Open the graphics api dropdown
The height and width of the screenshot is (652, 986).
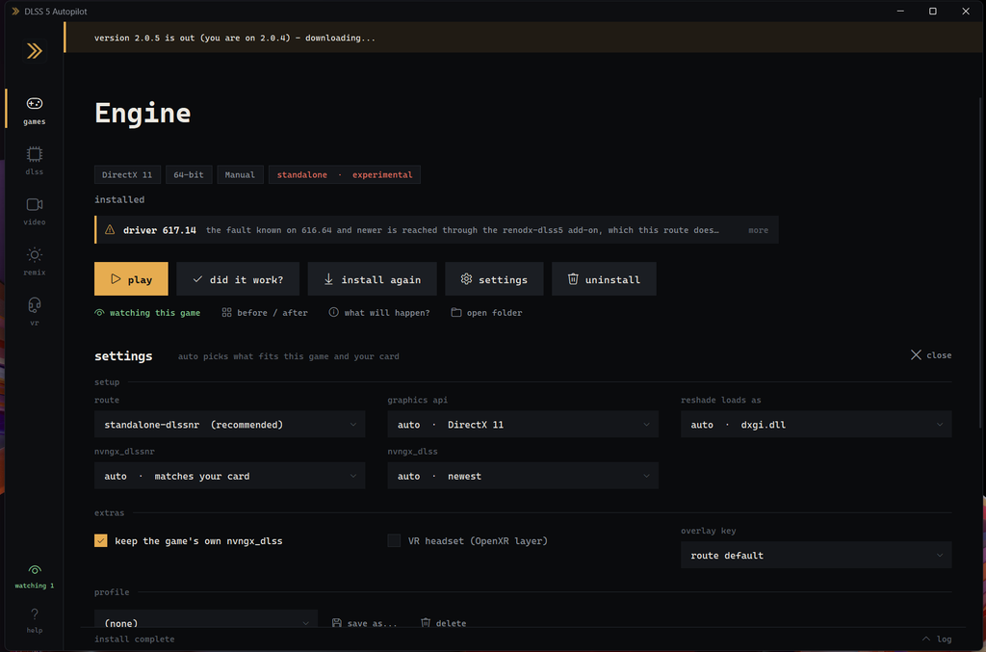[523, 425]
